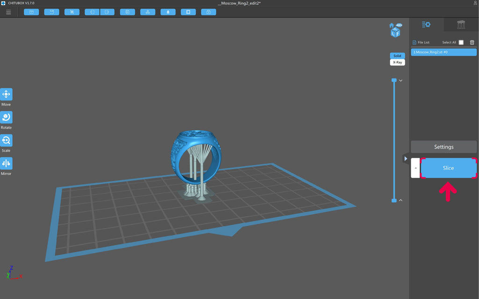Click the lock-shaped toolbar button
479x299 pixels.
[x=209, y=12]
